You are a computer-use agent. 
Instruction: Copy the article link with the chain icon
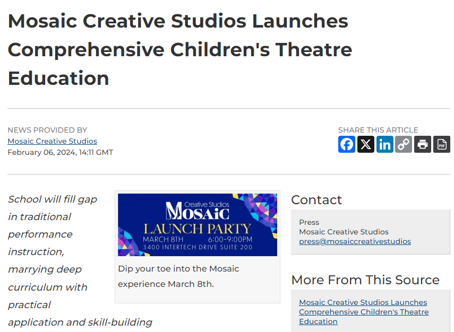(x=404, y=144)
